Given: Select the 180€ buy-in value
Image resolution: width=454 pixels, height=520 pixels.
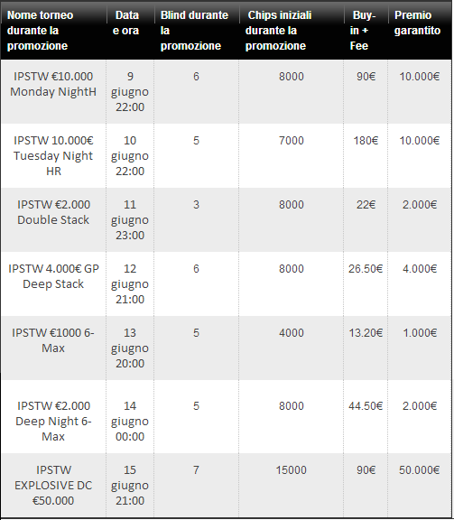Looking at the screenshot, I should point(366,141).
